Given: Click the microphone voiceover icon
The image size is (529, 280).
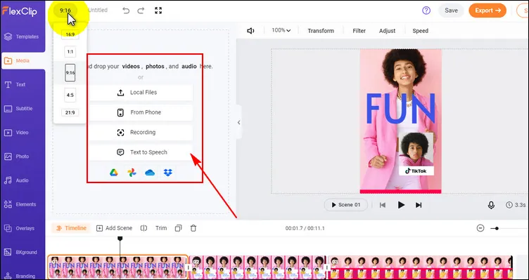Looking at the screenshot, I should (491, 205).
